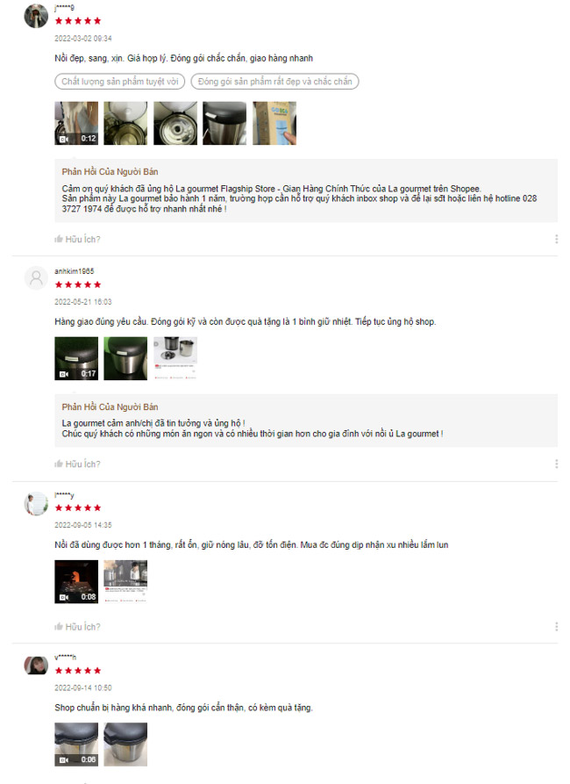Open j*****9's profile avatar
This screenshot has height=784, width=570.
coord(36,16)
